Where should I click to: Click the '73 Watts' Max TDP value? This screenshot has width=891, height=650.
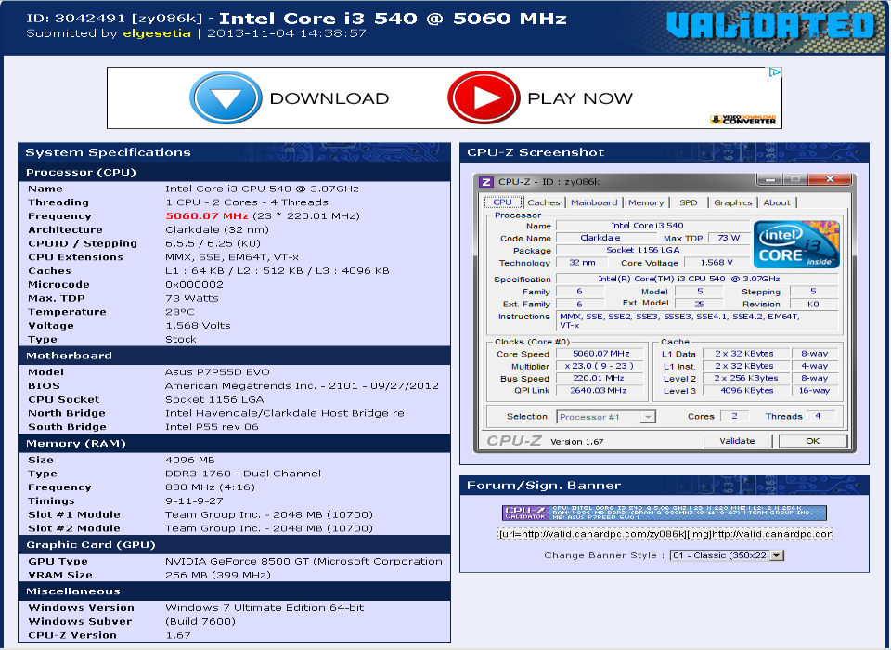[x=191, y=298]
